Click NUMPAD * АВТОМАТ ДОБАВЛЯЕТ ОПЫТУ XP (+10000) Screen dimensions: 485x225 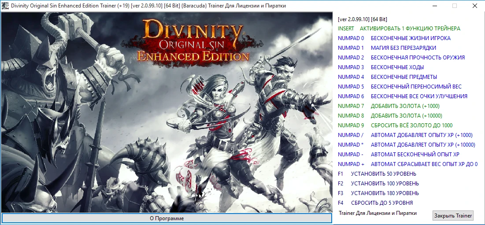coord(407,144)
